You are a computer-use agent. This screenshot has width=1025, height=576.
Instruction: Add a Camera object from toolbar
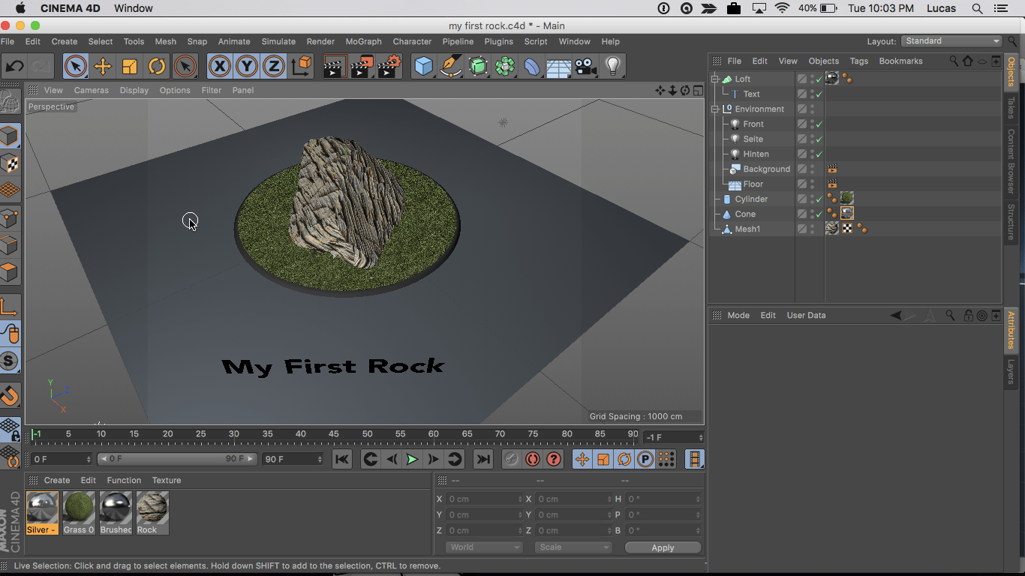point(586,67)
